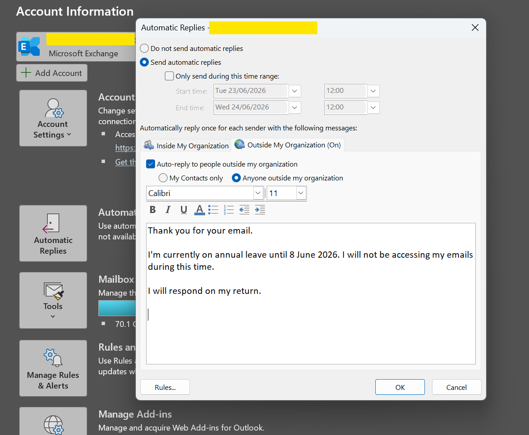This screenshot has height=435, width=529.
Task: Expand the Tools chevron
Action: (53, 316)
